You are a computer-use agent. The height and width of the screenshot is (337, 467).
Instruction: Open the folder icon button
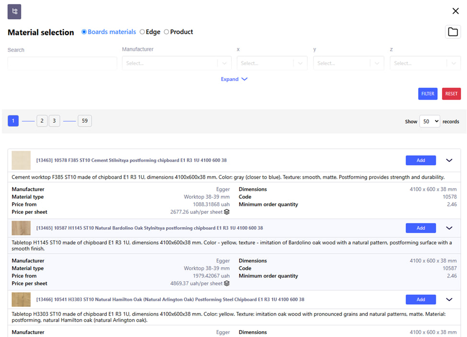[x=453, y=32]
